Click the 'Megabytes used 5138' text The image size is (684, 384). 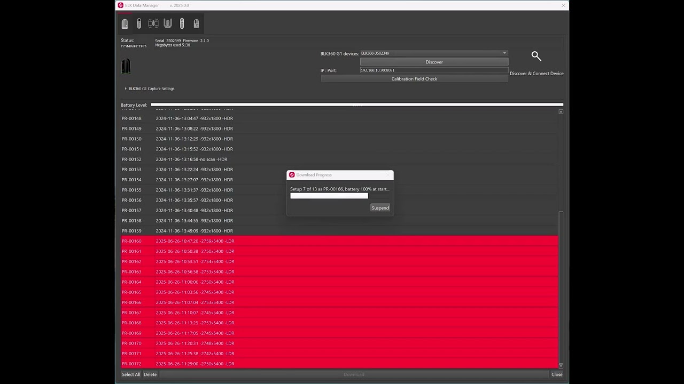[173, 45]
